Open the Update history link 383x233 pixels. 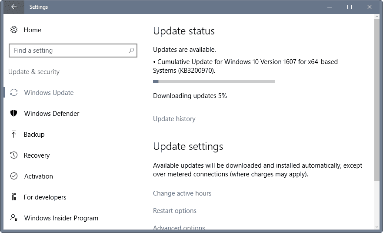[x=174, y=119]
